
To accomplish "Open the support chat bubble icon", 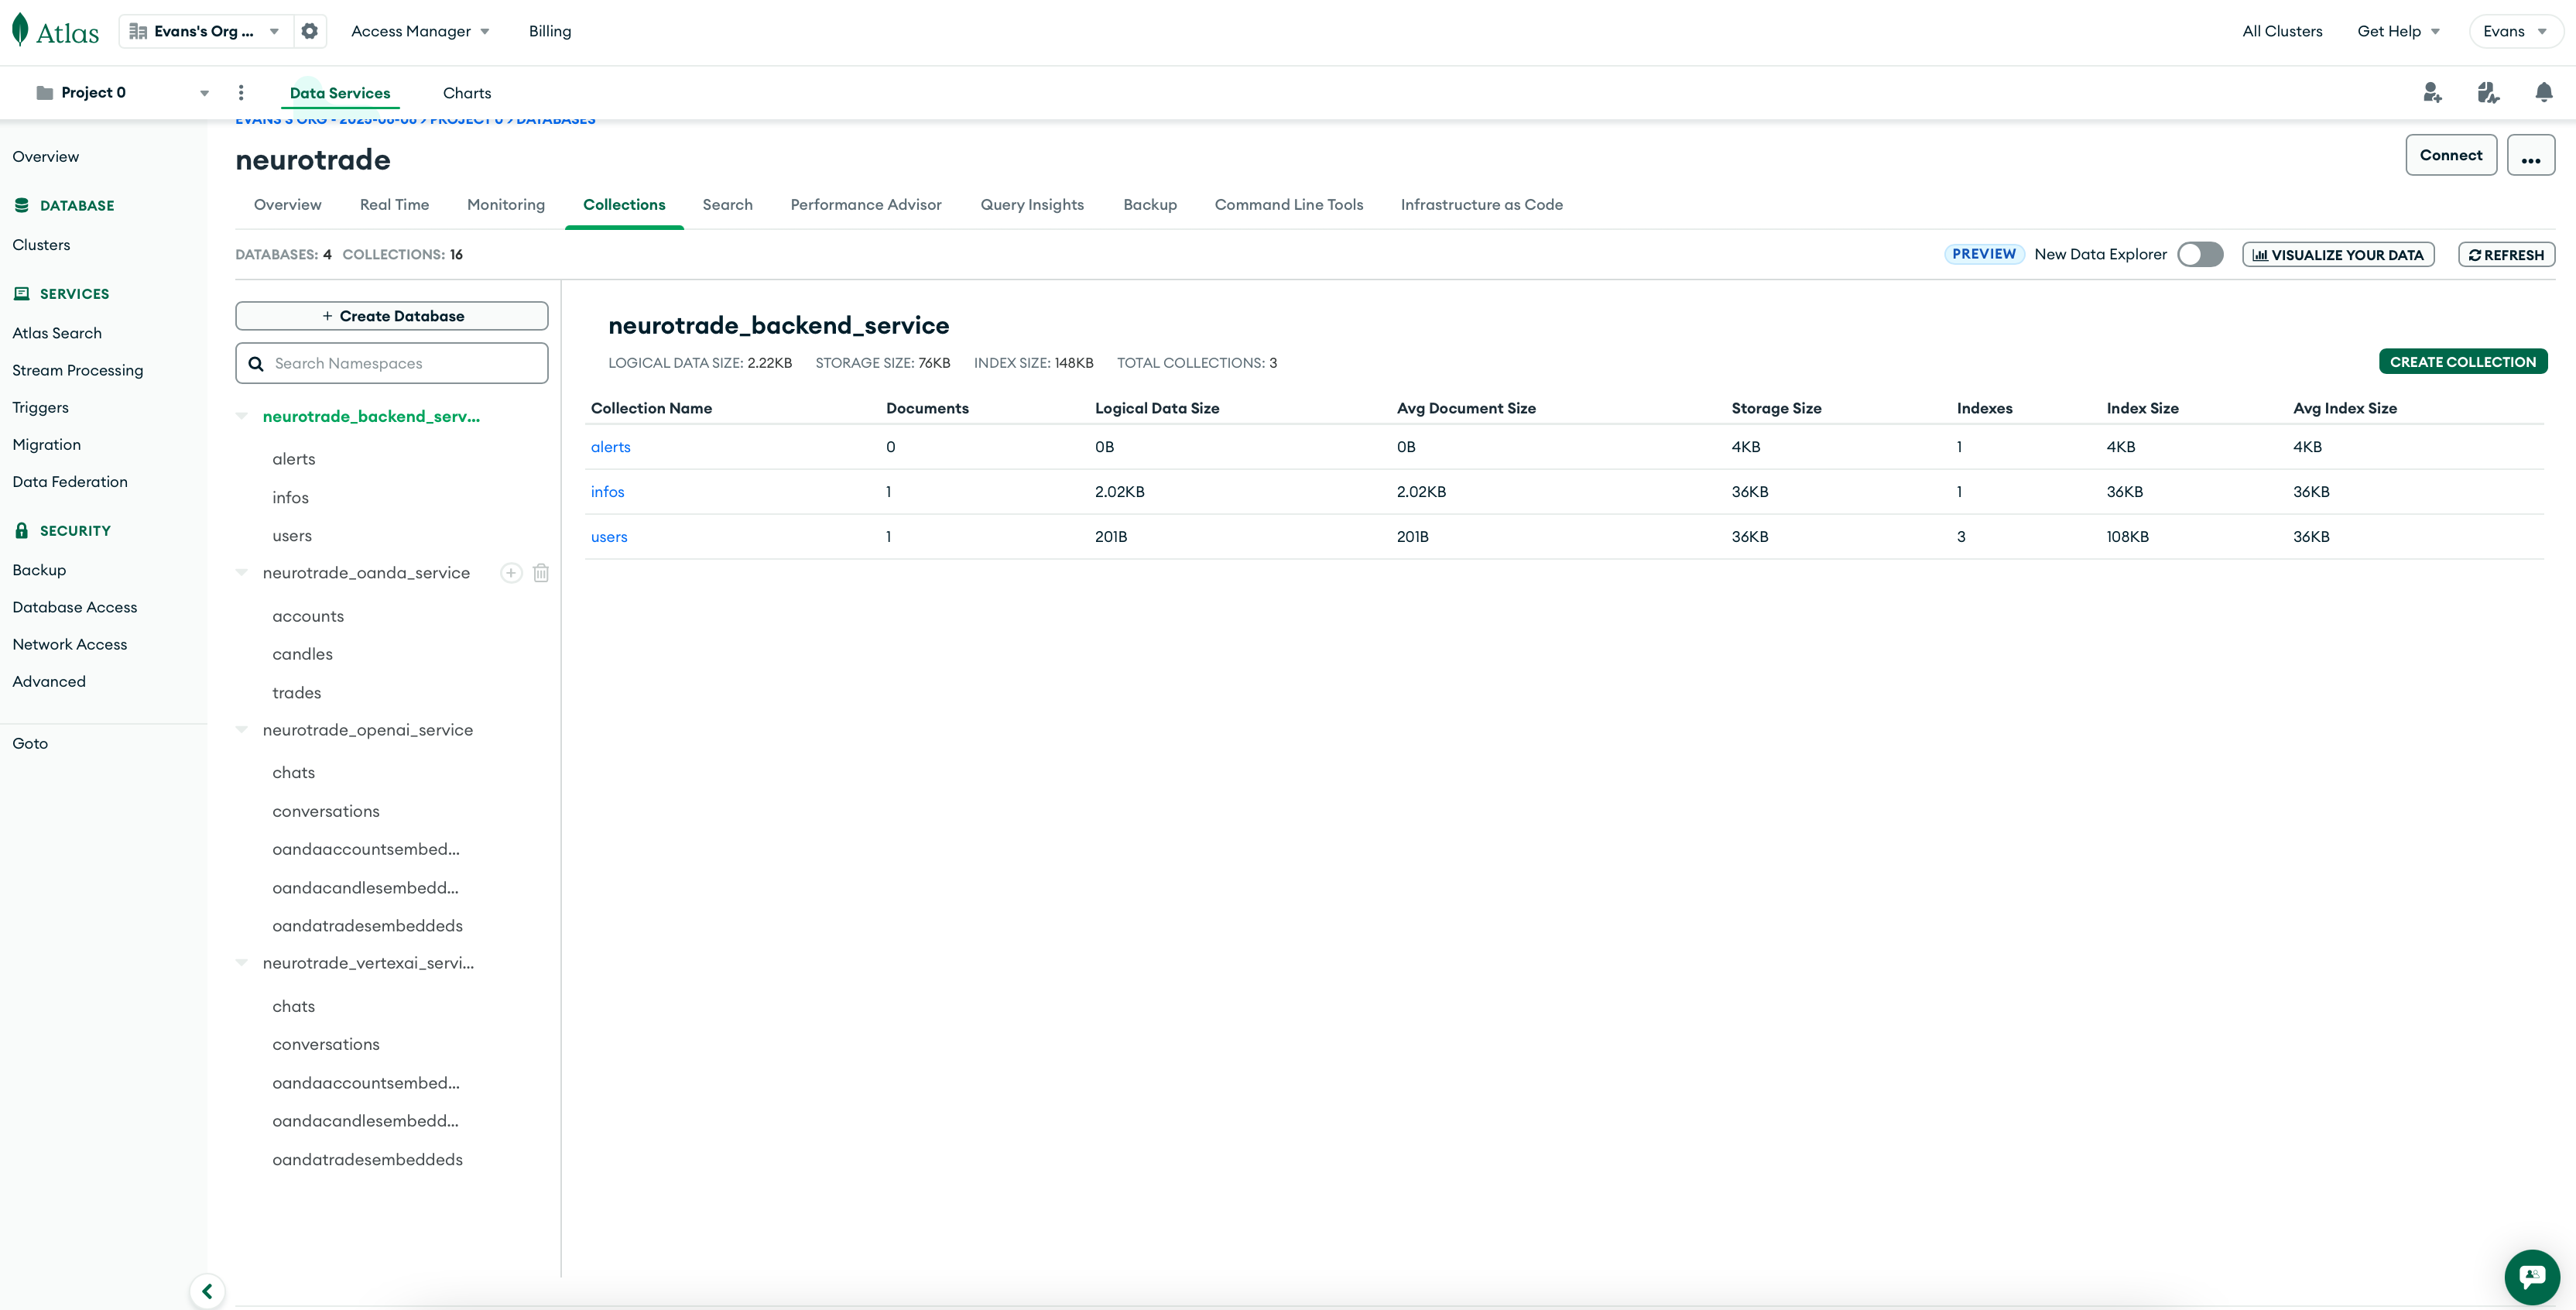I will click(2531, 1276).
